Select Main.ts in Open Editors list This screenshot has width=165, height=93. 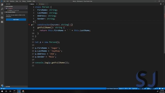click(16, 8)
